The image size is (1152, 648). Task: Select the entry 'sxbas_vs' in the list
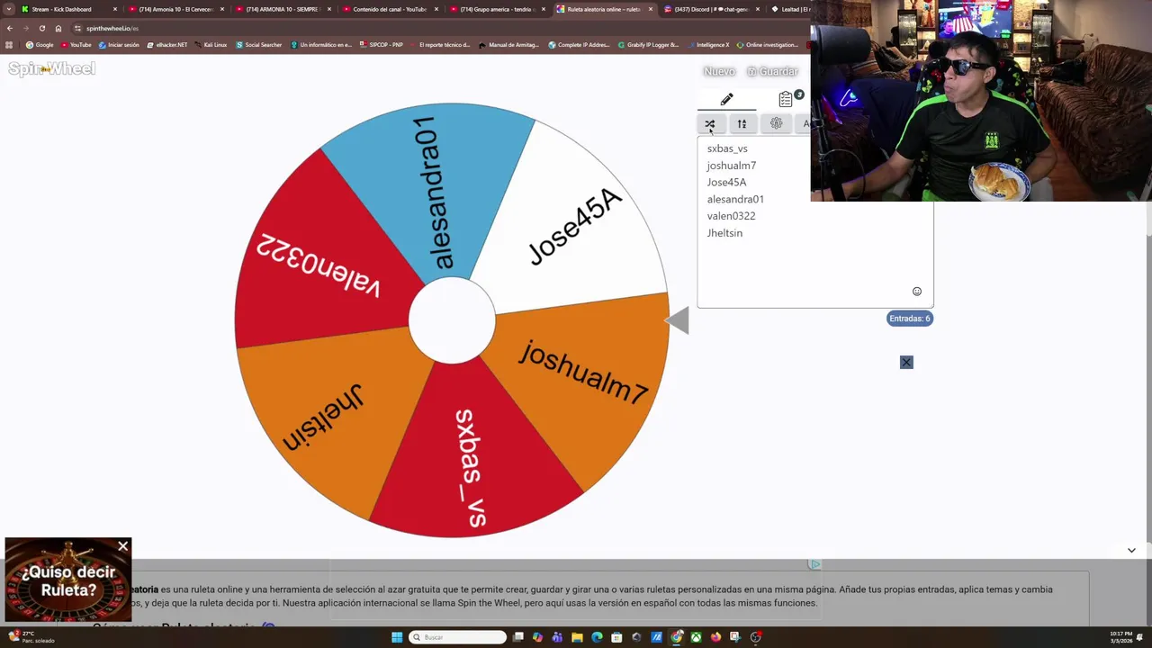click(727, 148)
